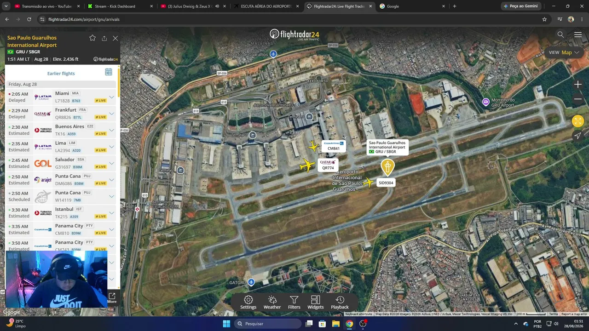The image size is (589, 331).
Task: Switch to ESCUTA AÉREA DO AEROPORTO tab
Action: click(266, 6)
